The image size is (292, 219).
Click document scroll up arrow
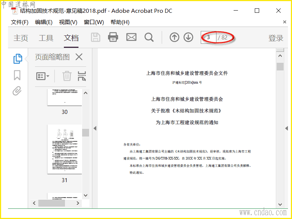[x=280, y=56]
